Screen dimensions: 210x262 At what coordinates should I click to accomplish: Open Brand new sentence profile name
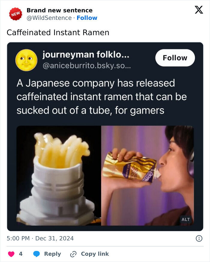tap(59, 10)
